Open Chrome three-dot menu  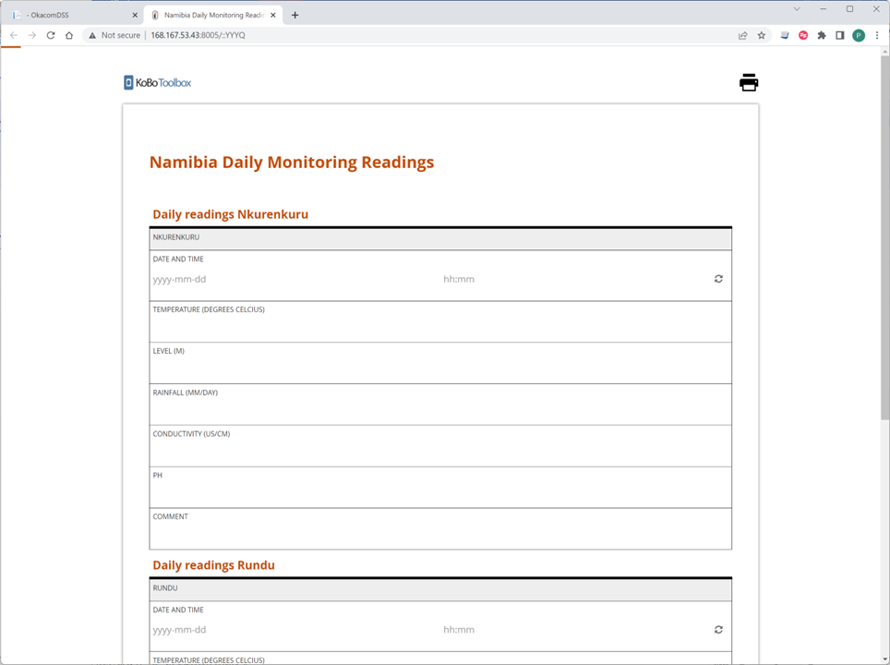(x=877, y=35)
